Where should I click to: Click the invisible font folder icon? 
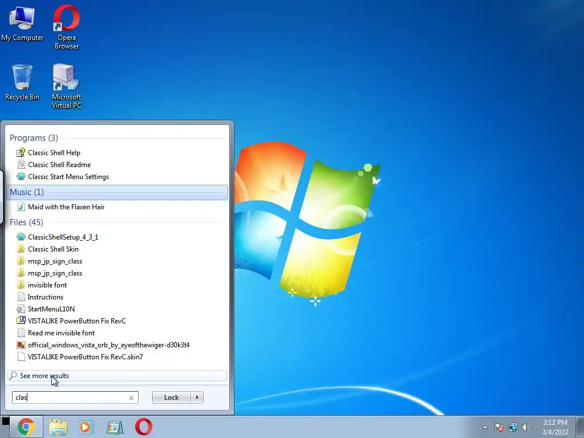click(21, 285)
